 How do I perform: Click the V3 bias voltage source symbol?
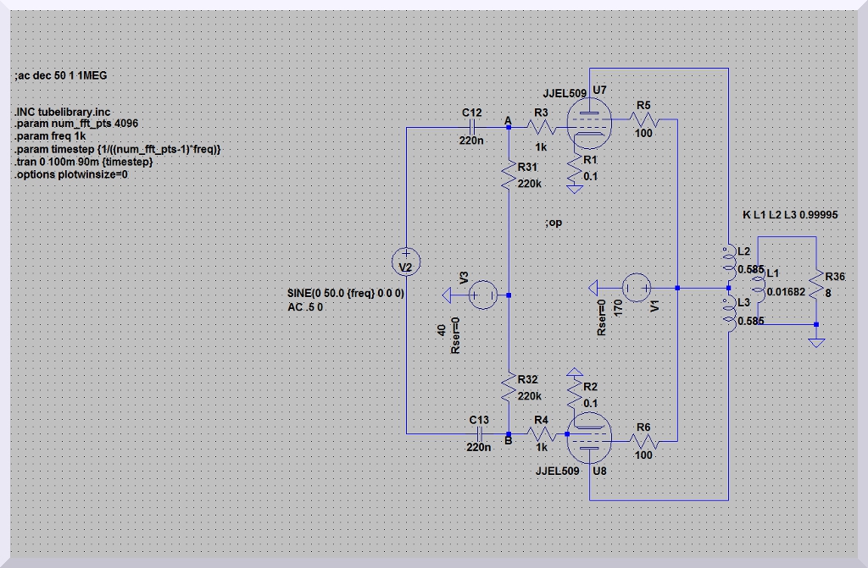(x=483, y=295)
